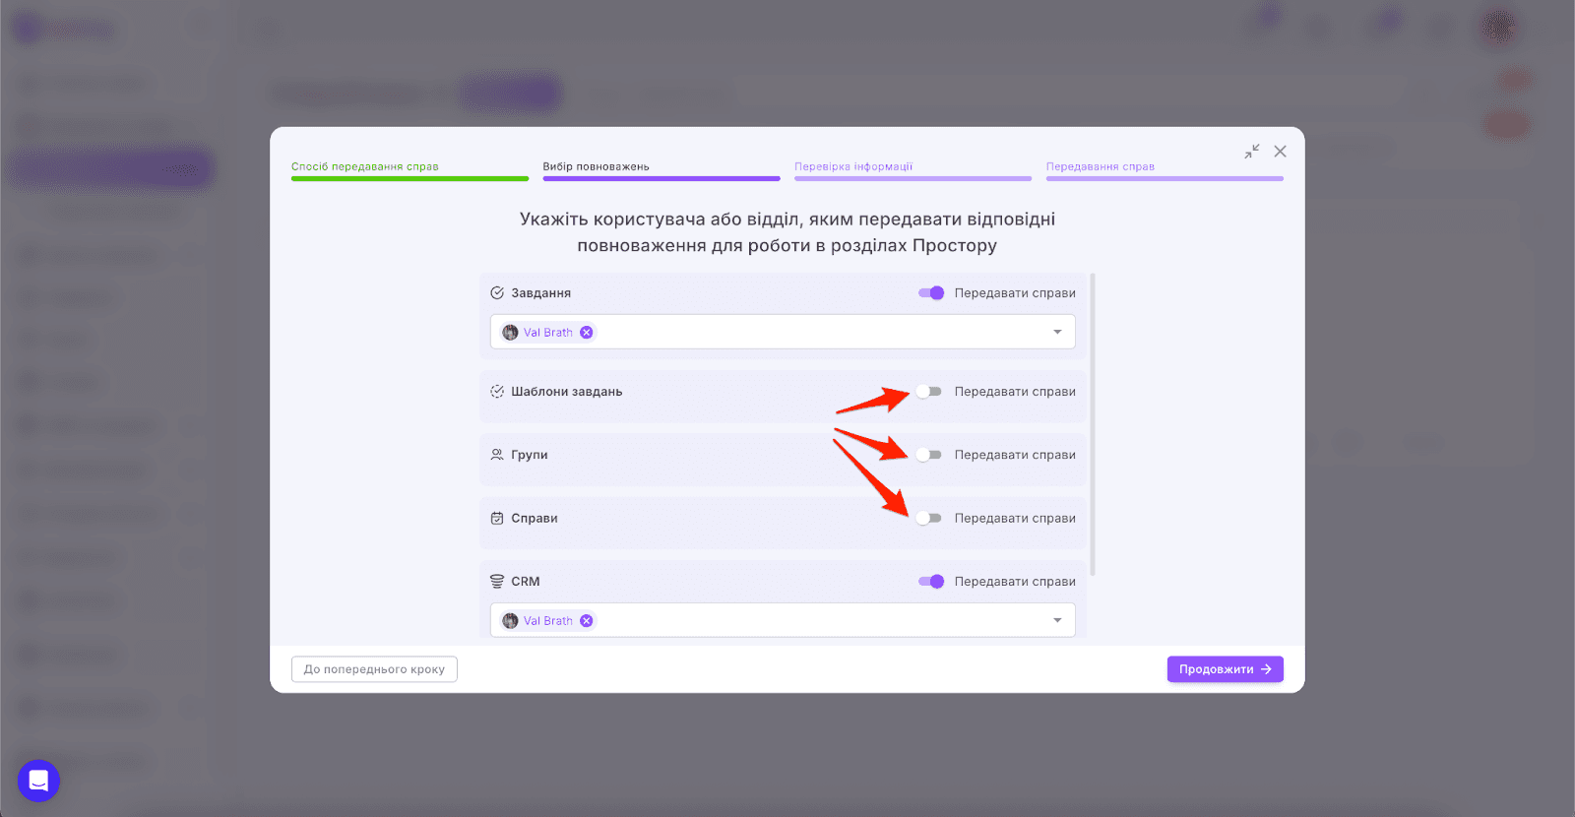Remove Val Brath chip from CRM field
This screenshot has height=817, width=1575.
(x=587, y=621)
